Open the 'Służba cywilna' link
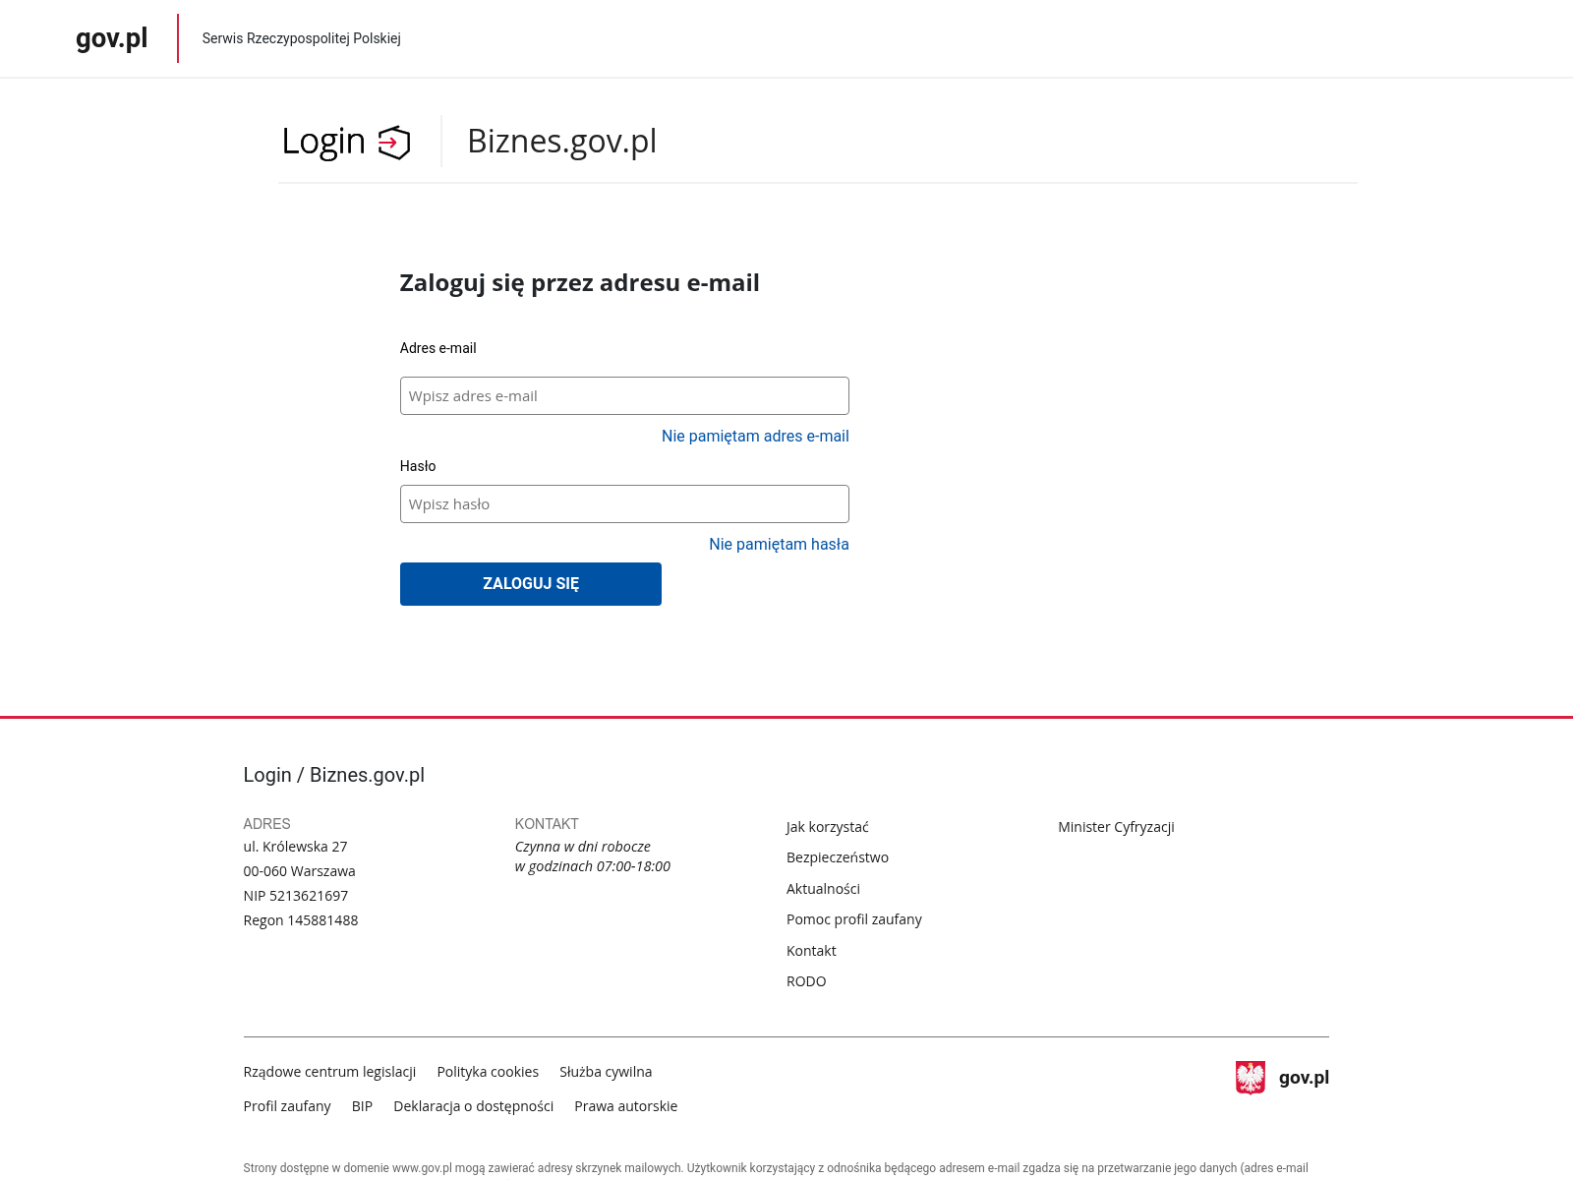Viewport: 1573px width, 1180px height. click(x=606, y=1072)
